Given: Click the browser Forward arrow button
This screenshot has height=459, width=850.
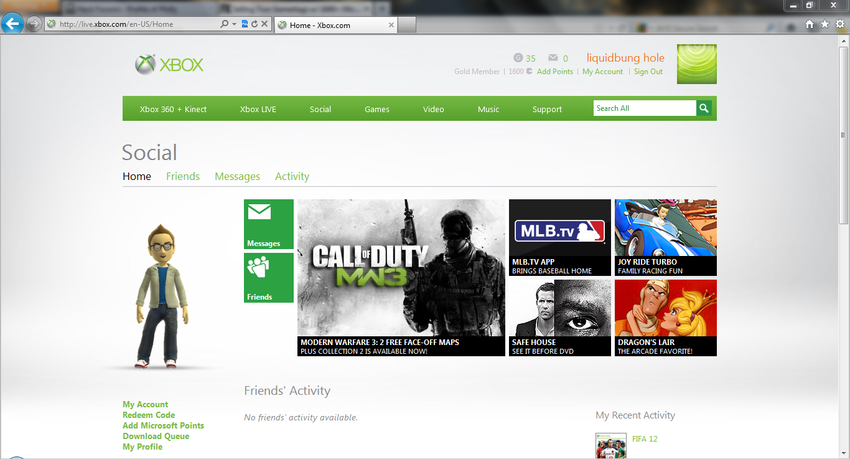Looking at the screenshot, I should tap(34, 24).
